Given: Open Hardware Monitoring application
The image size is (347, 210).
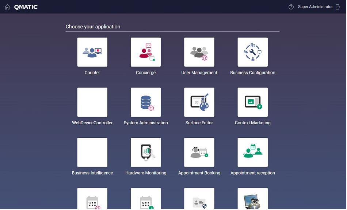Looking at the screenshot, I should (146, 152).
